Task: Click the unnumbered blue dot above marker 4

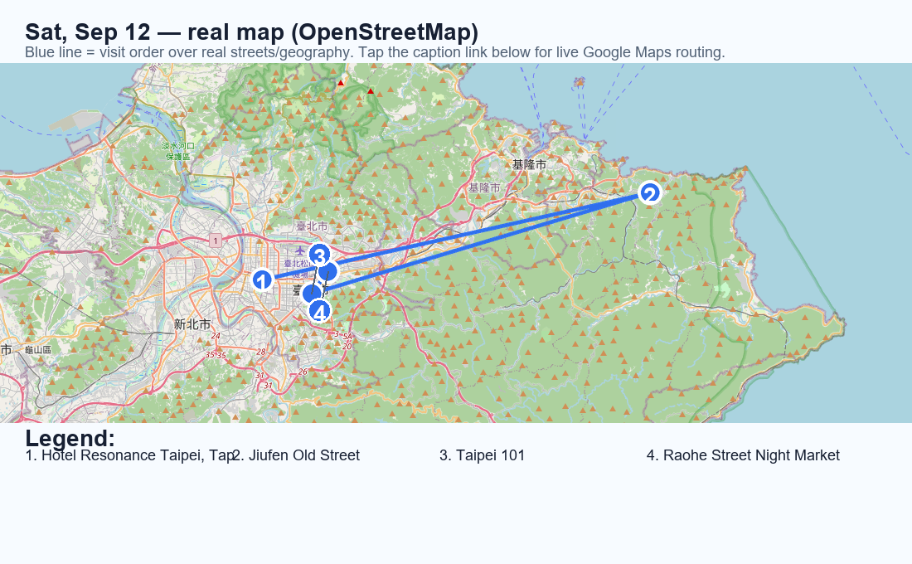Action: click(312, 294)
